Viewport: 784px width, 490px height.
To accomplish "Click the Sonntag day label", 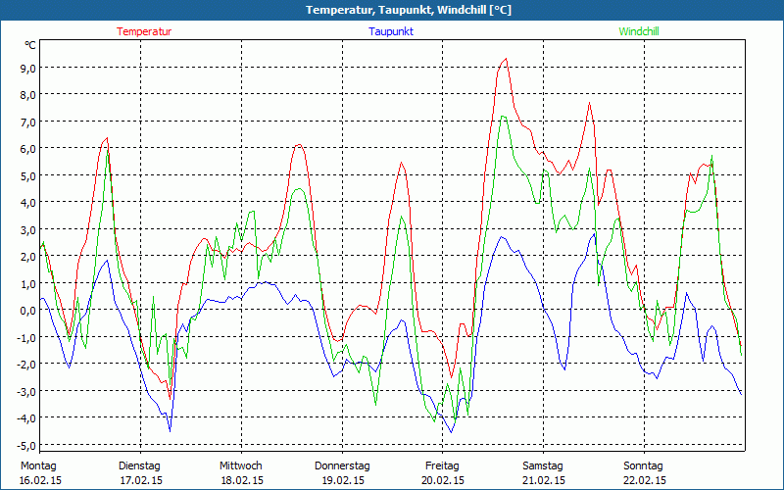I will point(643,466).
